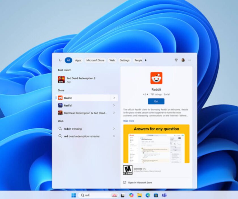
Task: Expand red dead redemption remaster chevron
Action: point(114,136)
